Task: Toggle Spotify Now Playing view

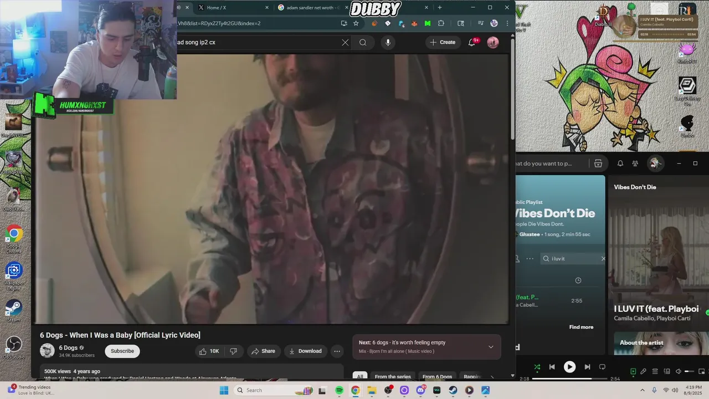Action: click(x=633, y=371)
